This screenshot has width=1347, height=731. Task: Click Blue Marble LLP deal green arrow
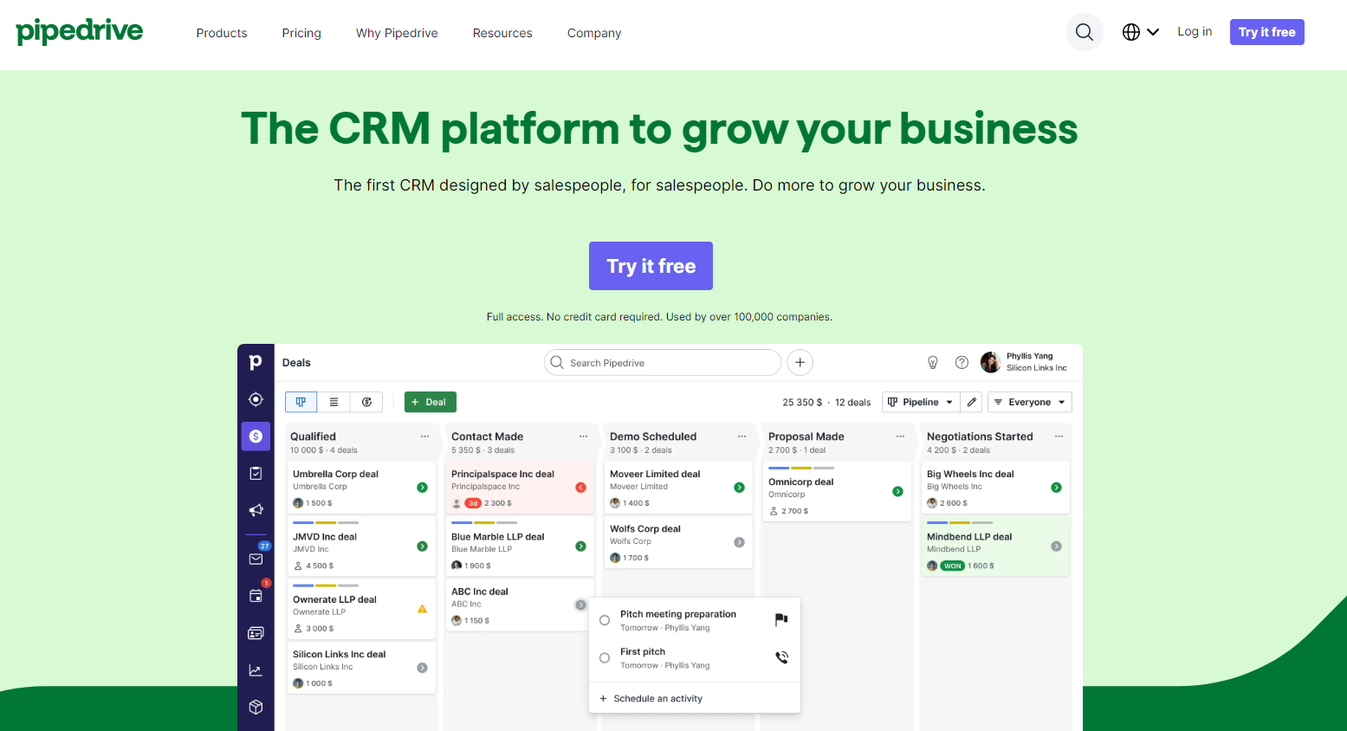580,547
